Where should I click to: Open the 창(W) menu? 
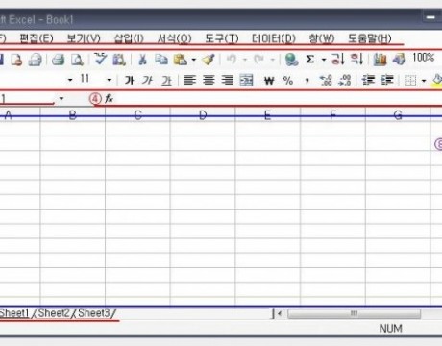pyautogui.click(x=321, y=38)
